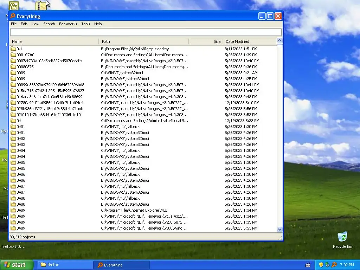Click the folder icon beside 00080875
360x270 pixels.
point(13,67)
